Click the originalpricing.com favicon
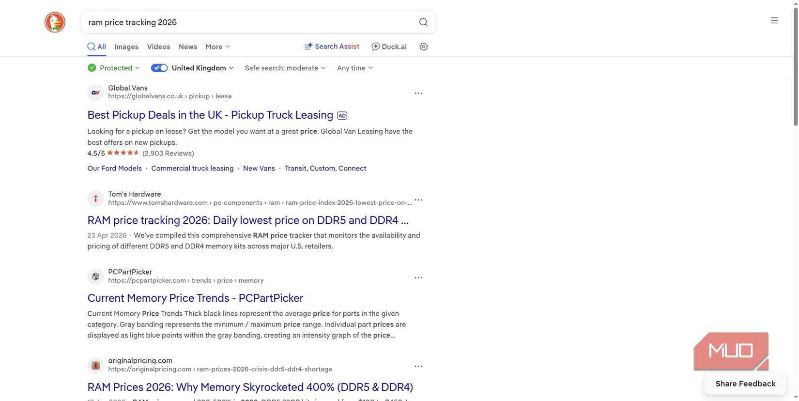 pyautogui.click(x=95, y=365)
